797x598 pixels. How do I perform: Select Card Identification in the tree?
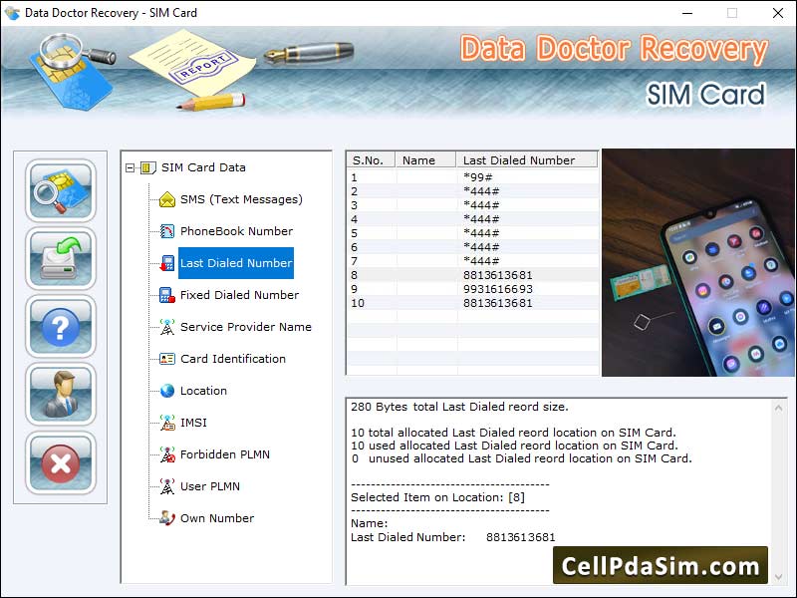click(232, 359)
